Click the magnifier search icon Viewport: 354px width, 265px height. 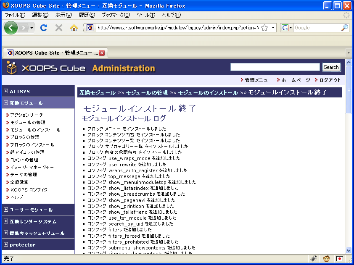point(344,28)
